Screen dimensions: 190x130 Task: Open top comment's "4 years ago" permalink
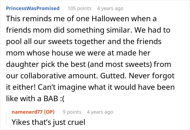click(x=110, y=8)
